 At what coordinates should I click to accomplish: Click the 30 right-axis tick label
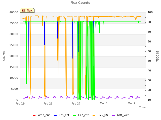pyautogui.click(x=149, y=80)
